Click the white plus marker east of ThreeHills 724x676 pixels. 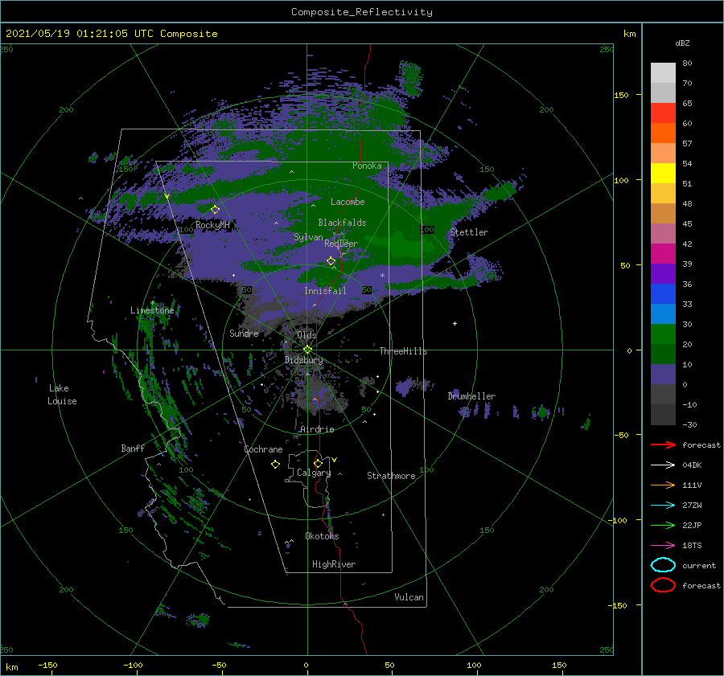(455, 323)
